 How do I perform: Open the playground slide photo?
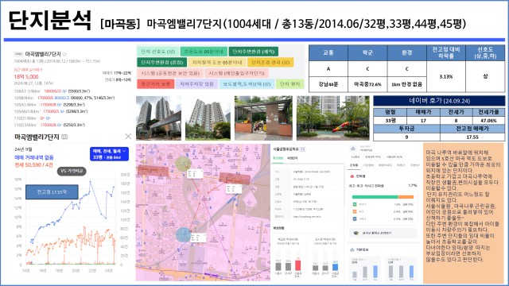332,118
